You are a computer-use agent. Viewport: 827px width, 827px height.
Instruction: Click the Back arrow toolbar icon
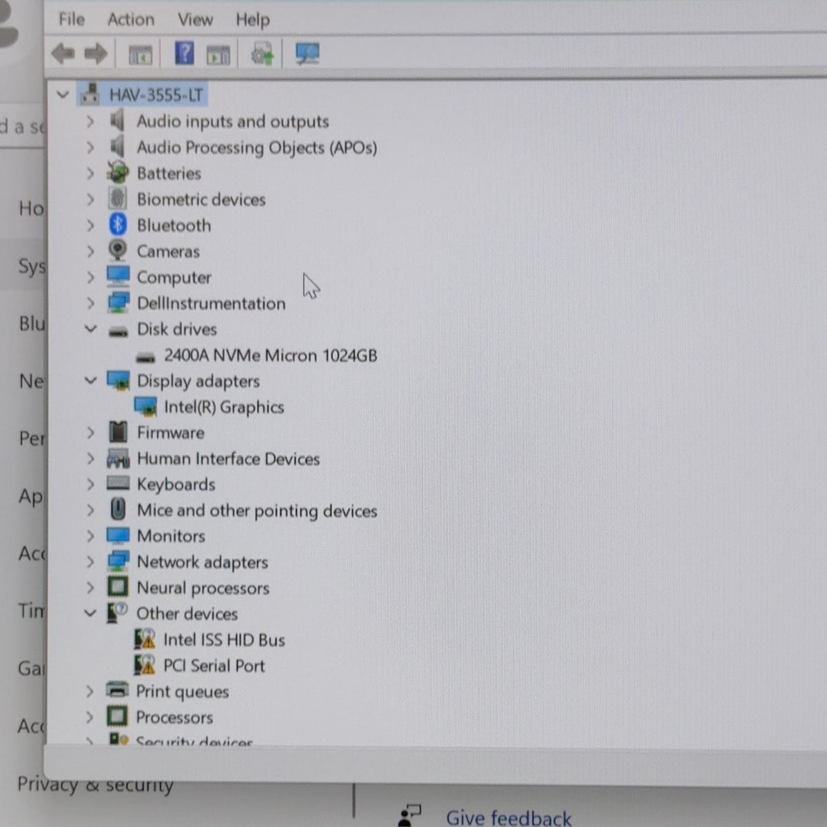(x=63, y=53)
